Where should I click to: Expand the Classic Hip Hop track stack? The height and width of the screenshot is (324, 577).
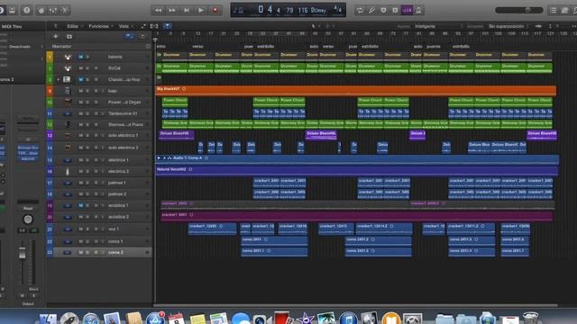coord(58,79)
